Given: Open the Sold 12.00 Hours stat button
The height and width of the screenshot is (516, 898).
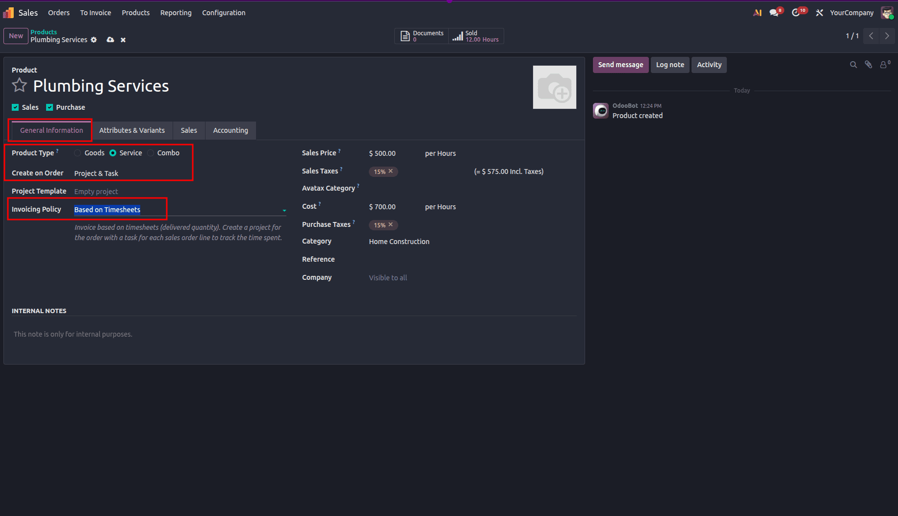Looking at the screenshot, I should [476, 36].
